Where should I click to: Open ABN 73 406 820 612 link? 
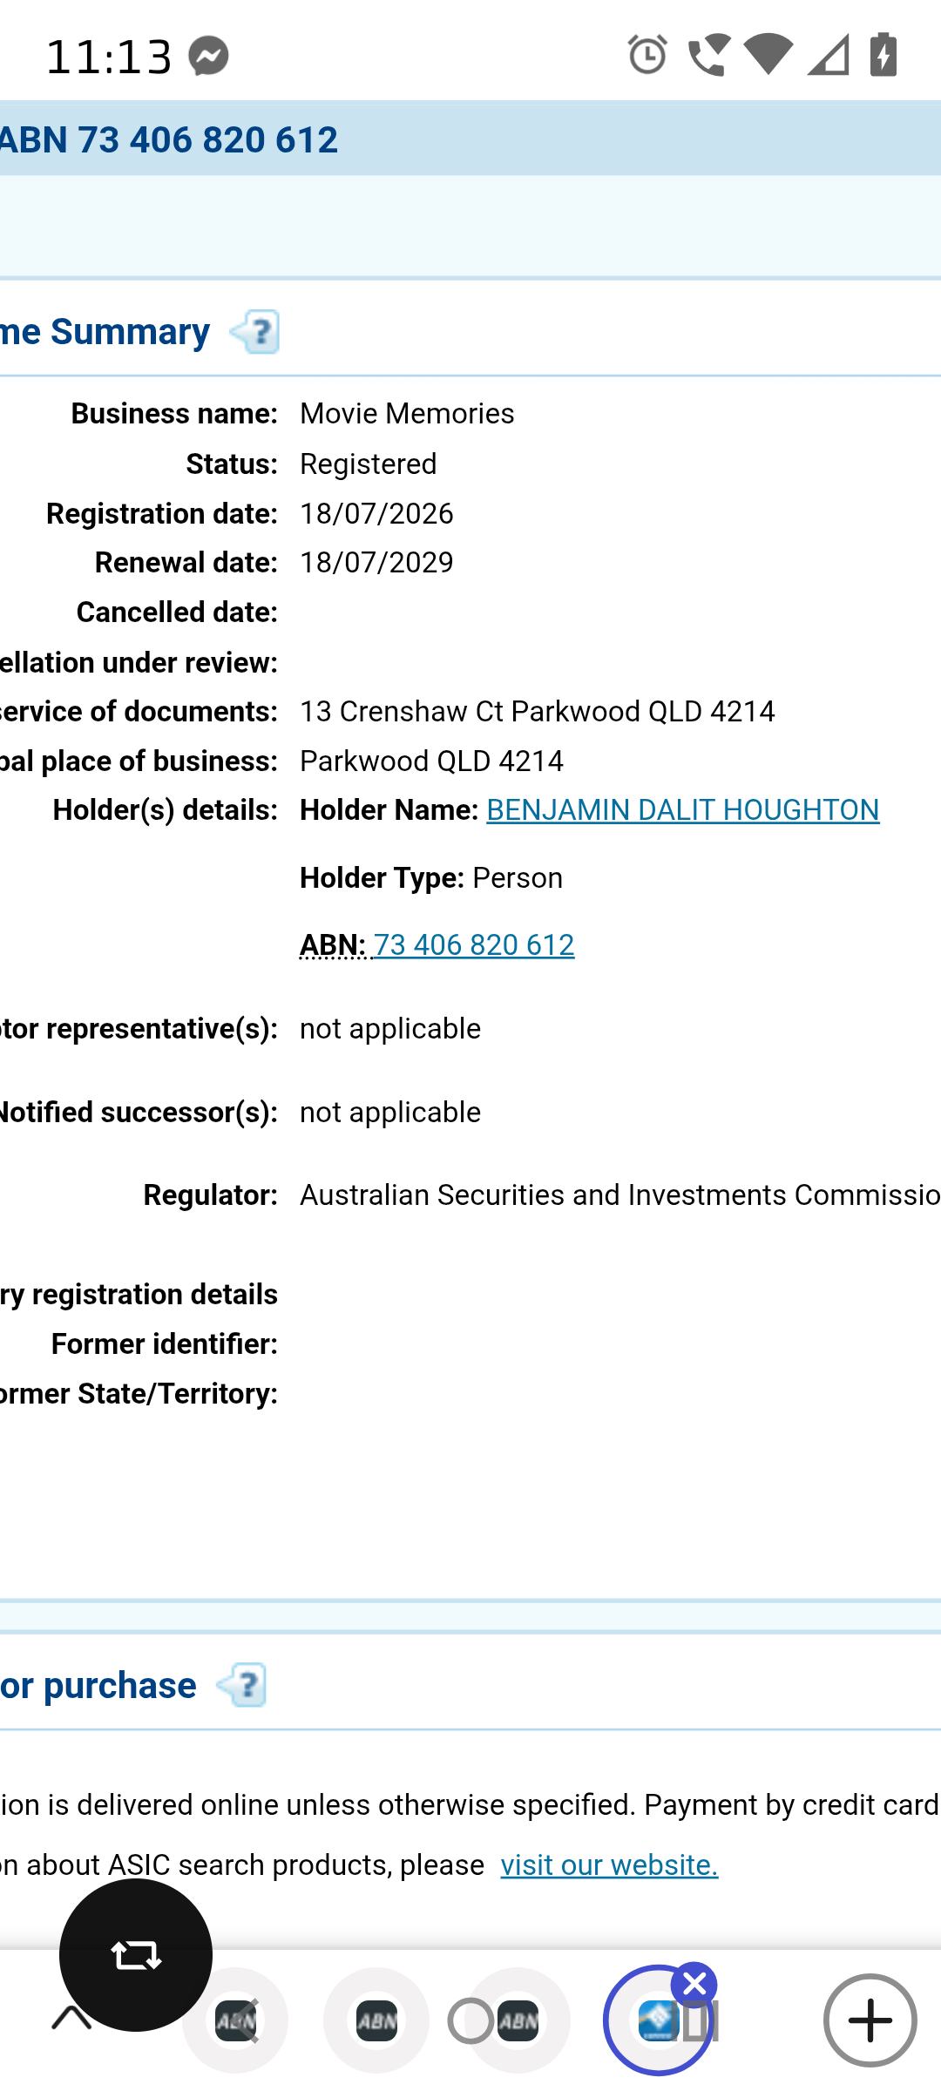tap(473, 945)
